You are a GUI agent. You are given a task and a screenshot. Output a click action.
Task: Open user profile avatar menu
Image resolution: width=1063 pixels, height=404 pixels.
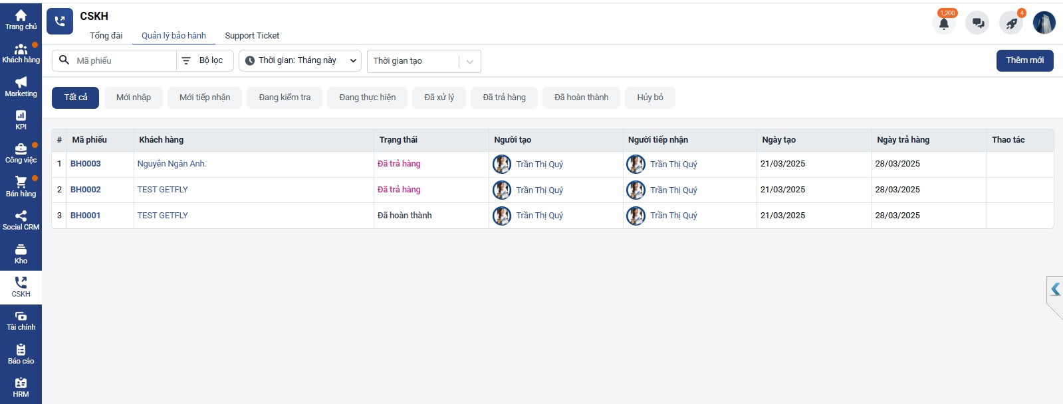[x=1044, y=23]
